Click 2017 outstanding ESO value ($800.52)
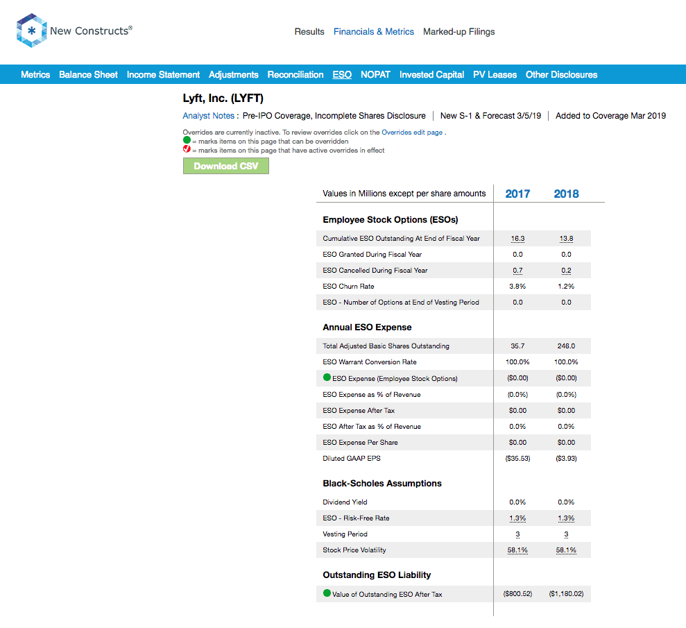The height and width of the screenshot is (628, 686). [x=517, y=594]
